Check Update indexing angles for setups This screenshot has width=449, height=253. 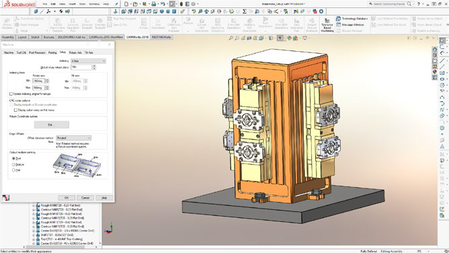[11, 94]
